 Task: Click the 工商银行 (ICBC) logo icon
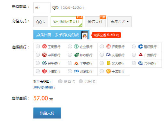pyautogui.click(x=44, y=46)
